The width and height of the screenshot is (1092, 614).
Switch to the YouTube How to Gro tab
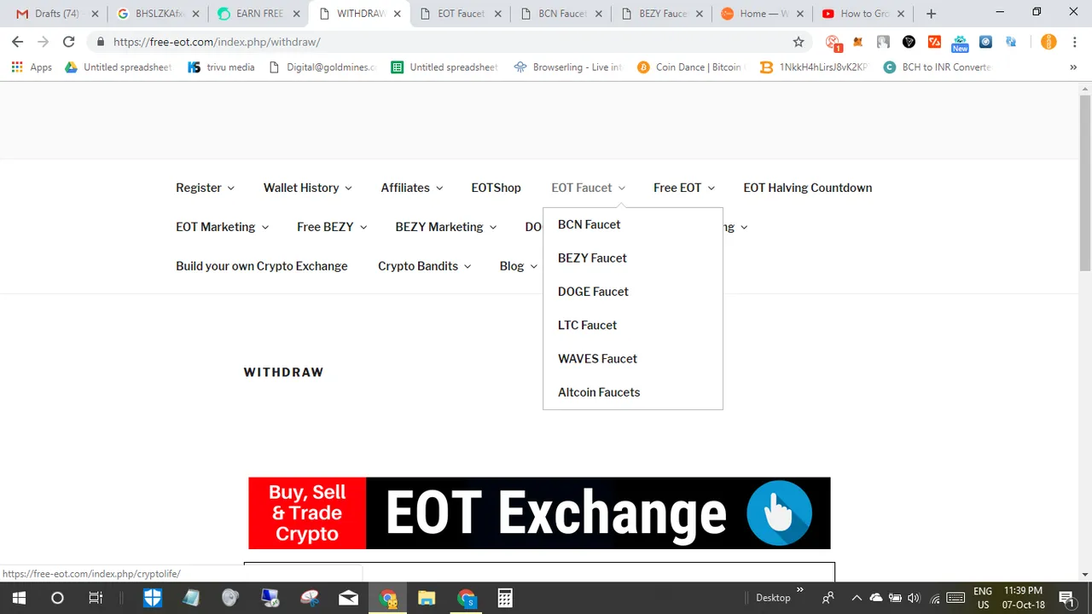863,14
